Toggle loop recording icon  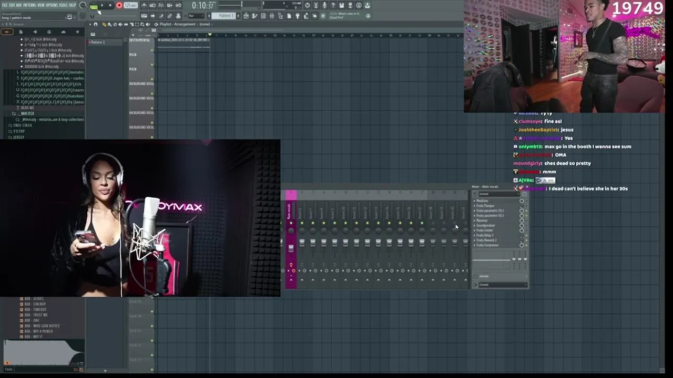(178, 5)
